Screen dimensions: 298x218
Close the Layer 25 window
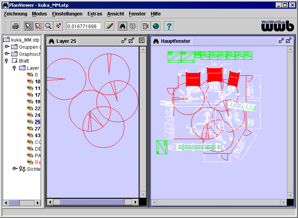142,40
